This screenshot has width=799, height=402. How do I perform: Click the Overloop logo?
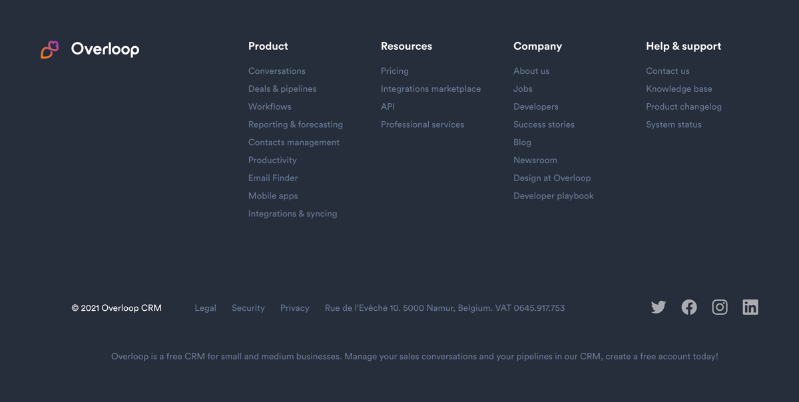[90, 49]
